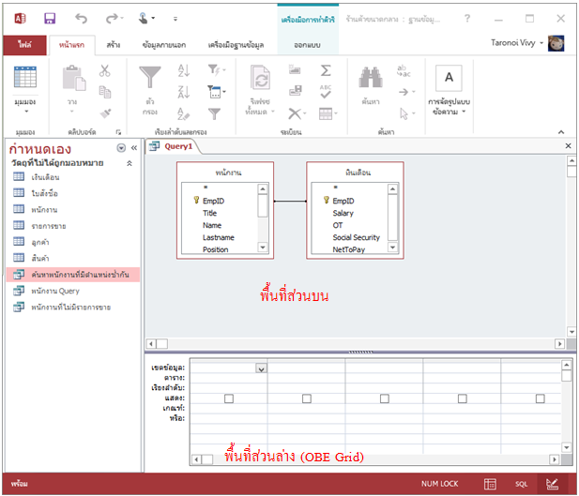The width and height of the screenshot is (579, 496).
Task: Click the Totals sigma icon
Action: coord(326,70)
